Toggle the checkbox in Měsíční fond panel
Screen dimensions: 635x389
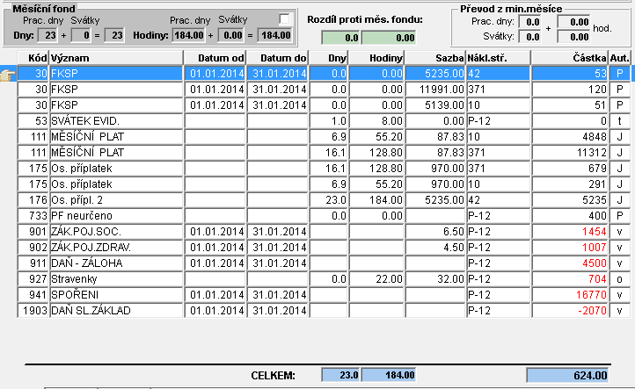pos(284,19)
